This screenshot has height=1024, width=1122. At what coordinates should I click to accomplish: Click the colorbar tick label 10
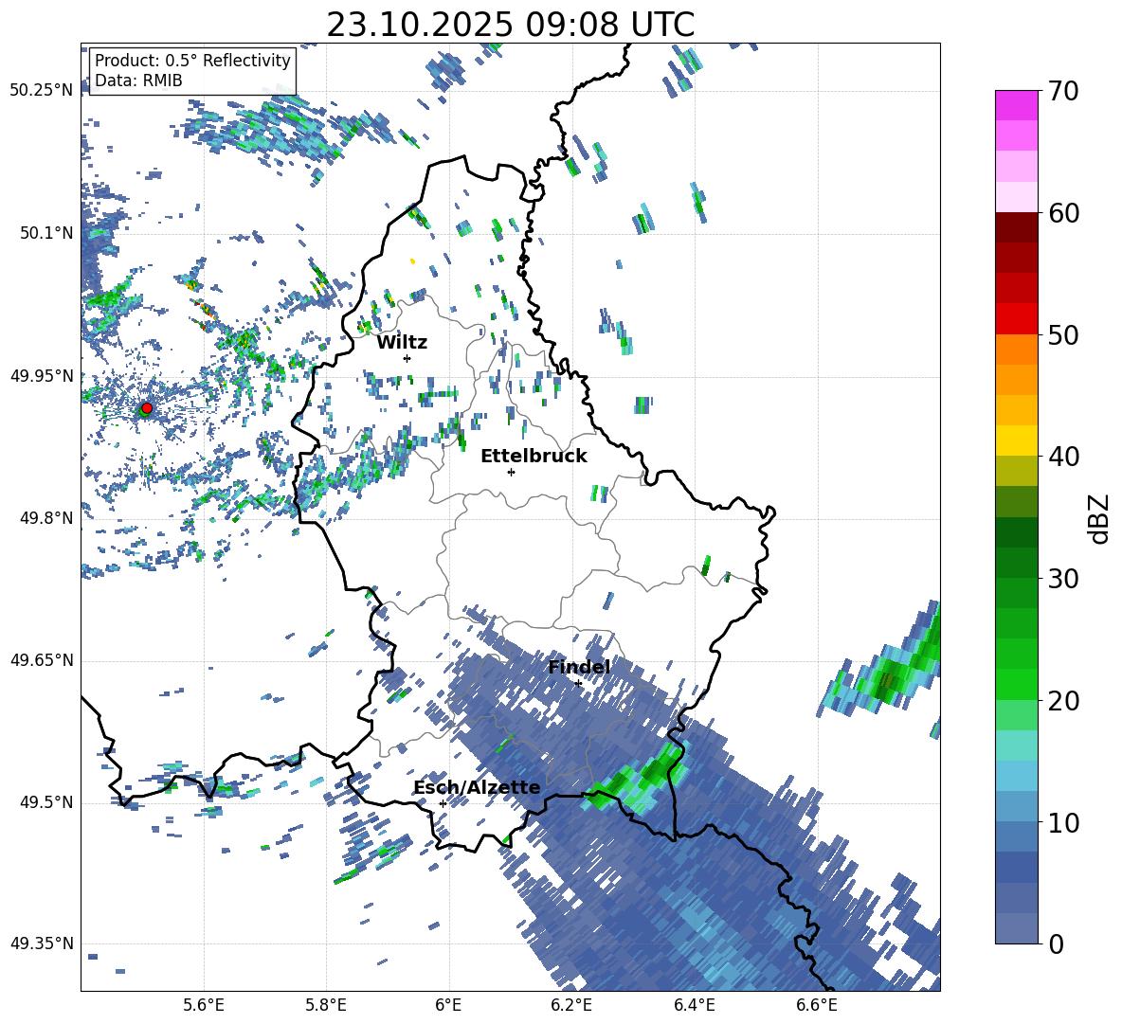(x=1063, y=822)
